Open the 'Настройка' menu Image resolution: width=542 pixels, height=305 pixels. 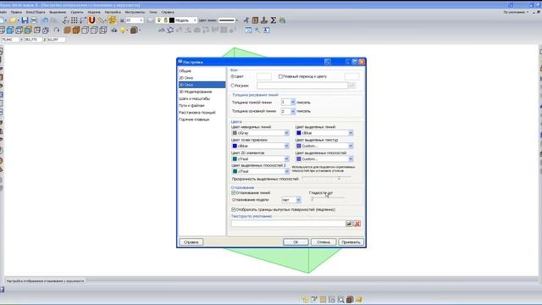point(113,12)
